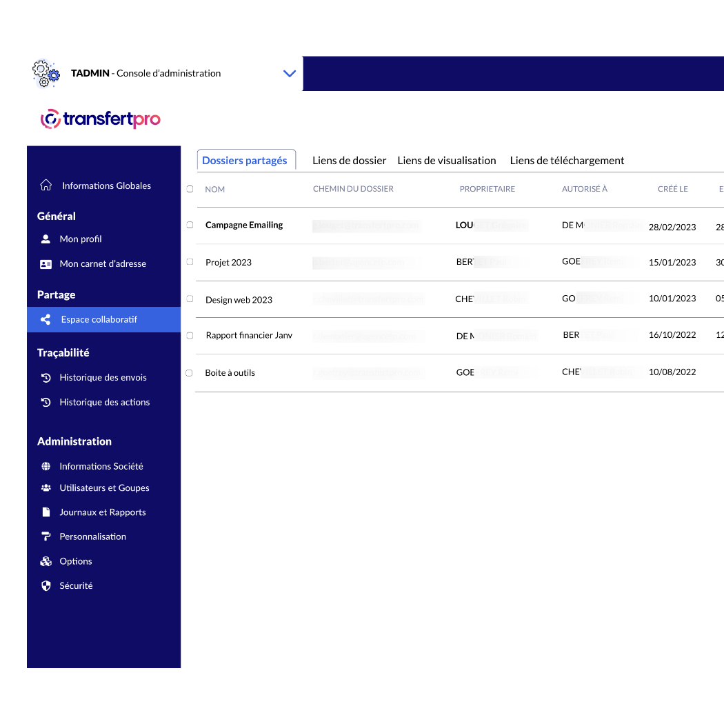Select the share icon next to Espace collaboratif
Screen dimensions: 724x724
pos(46,319)
